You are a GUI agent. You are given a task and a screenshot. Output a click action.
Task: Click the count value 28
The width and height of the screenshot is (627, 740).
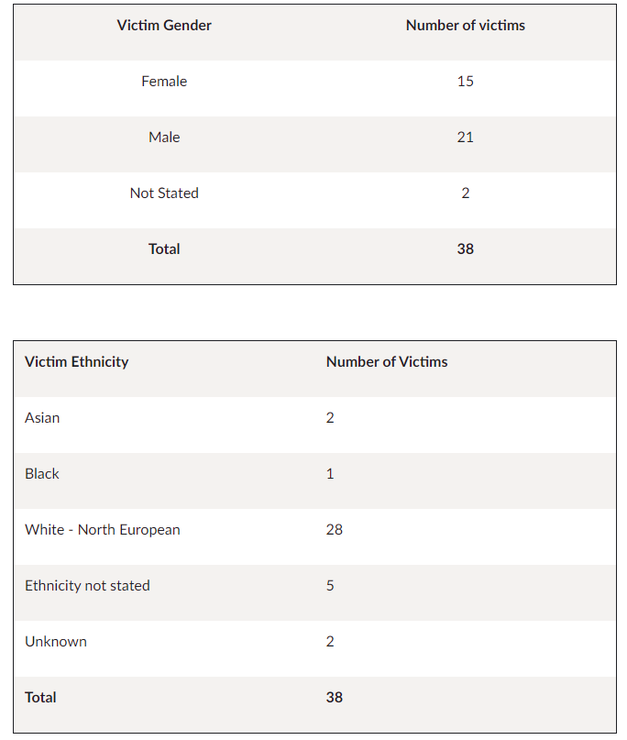click(x=335, y=530)
